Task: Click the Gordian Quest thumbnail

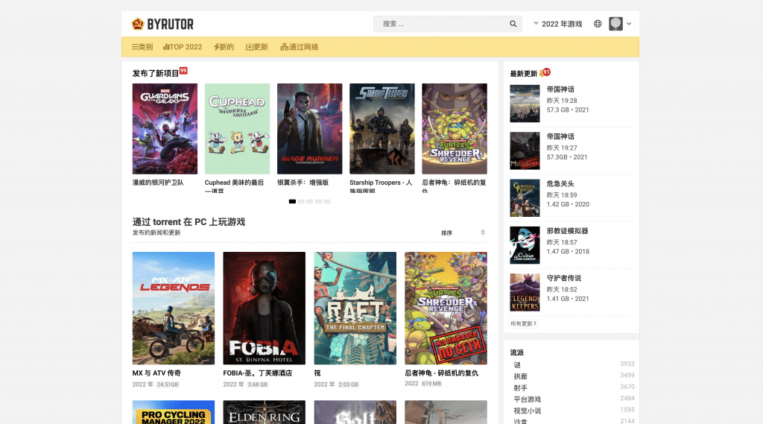Action: point(525,198)
